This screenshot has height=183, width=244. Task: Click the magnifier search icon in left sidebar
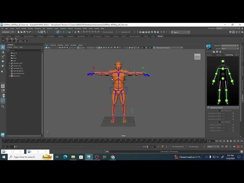3,106
